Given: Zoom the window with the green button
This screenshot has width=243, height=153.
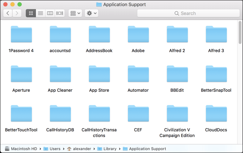Looking at the screenshot, I should pos(20,4).
